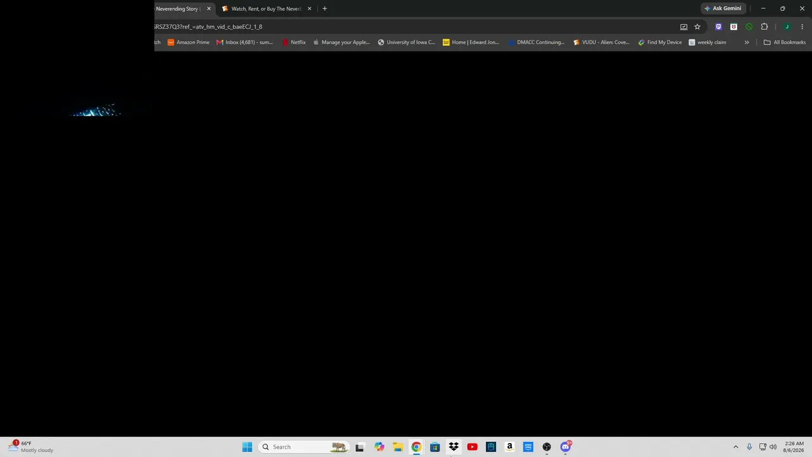
Task: Click the install/cast icon in address bar
Action: (x=683, y=27)
